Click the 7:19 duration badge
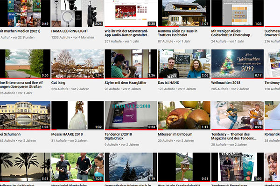This screenshot has height=186, width=280. [152, 179]
